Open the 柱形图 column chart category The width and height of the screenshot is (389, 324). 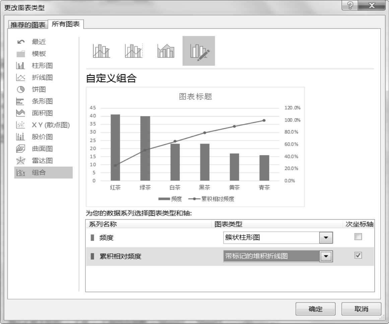click(x=42, y=66)
